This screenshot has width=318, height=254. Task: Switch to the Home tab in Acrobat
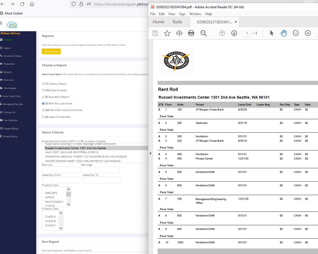(158, 22)
